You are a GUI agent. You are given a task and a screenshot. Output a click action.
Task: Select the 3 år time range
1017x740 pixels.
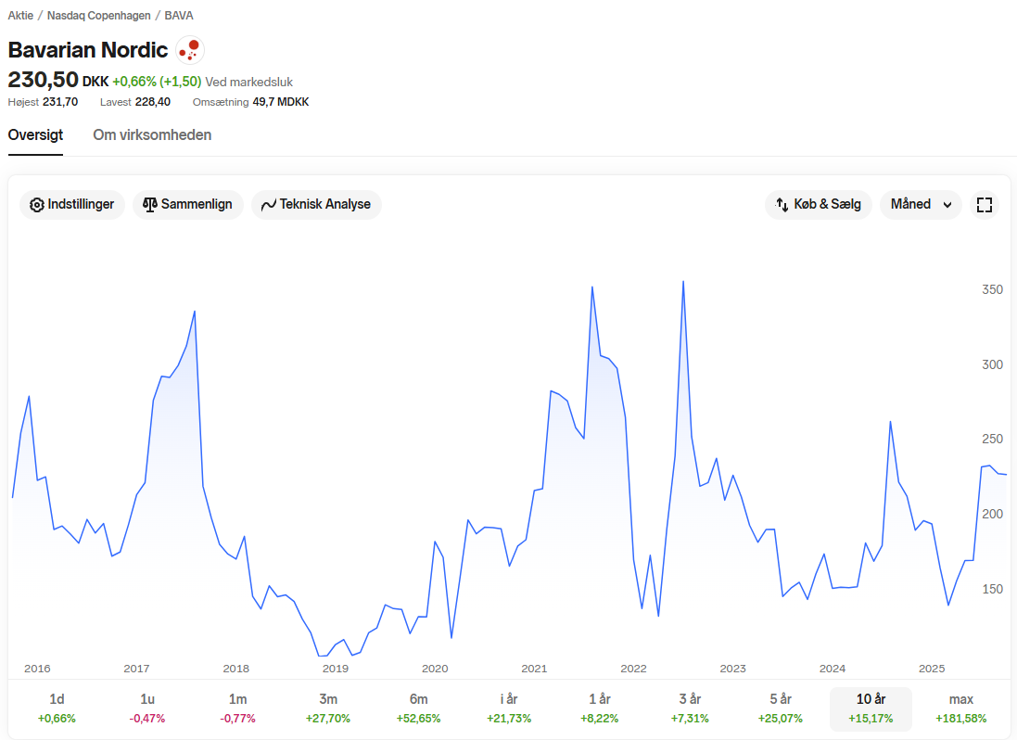coord(690,708)
